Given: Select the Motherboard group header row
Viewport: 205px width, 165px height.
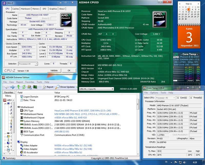Looking at the screenshot, I should point(25,107).
